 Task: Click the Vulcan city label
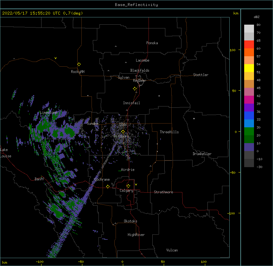(172, 250)
